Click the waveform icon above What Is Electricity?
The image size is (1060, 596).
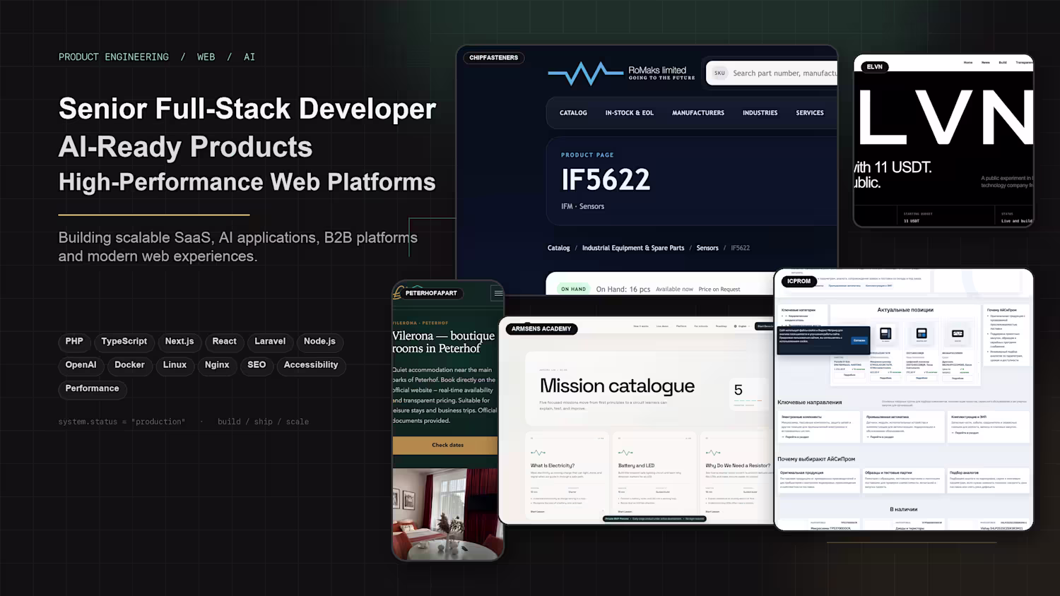538,453
